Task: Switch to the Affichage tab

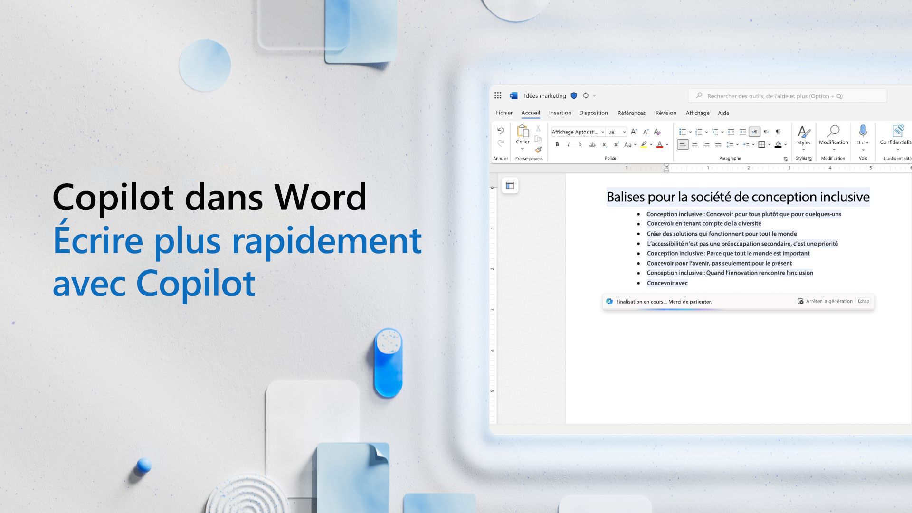Action: tap(697, 113)
